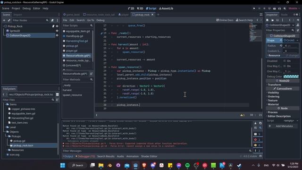Image resolution: width=302 pixels, height=170 pixels.
Task: Revert the Shape property to default
Action: tap(281, 40)
